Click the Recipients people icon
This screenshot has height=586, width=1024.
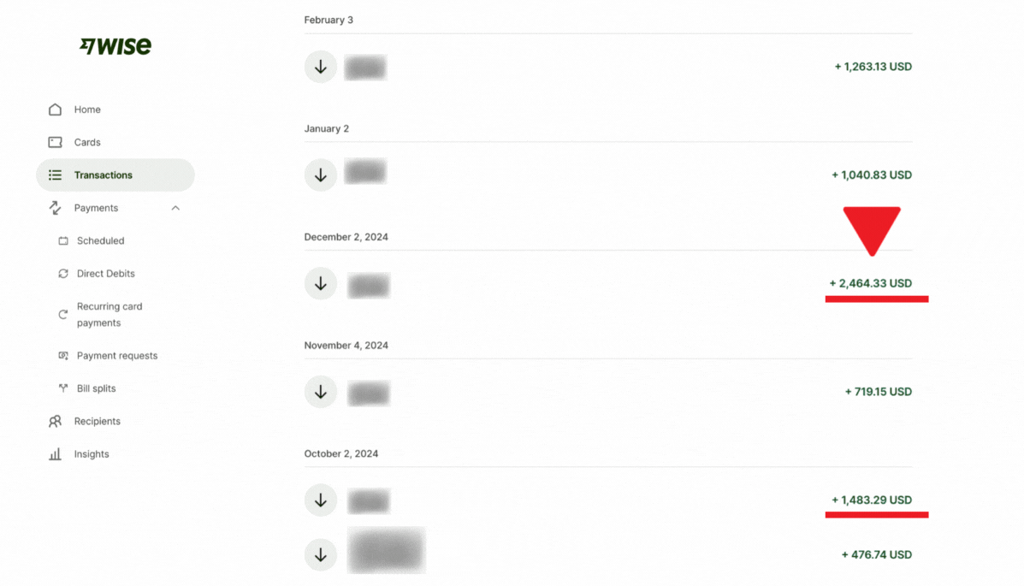coord(56,421)
